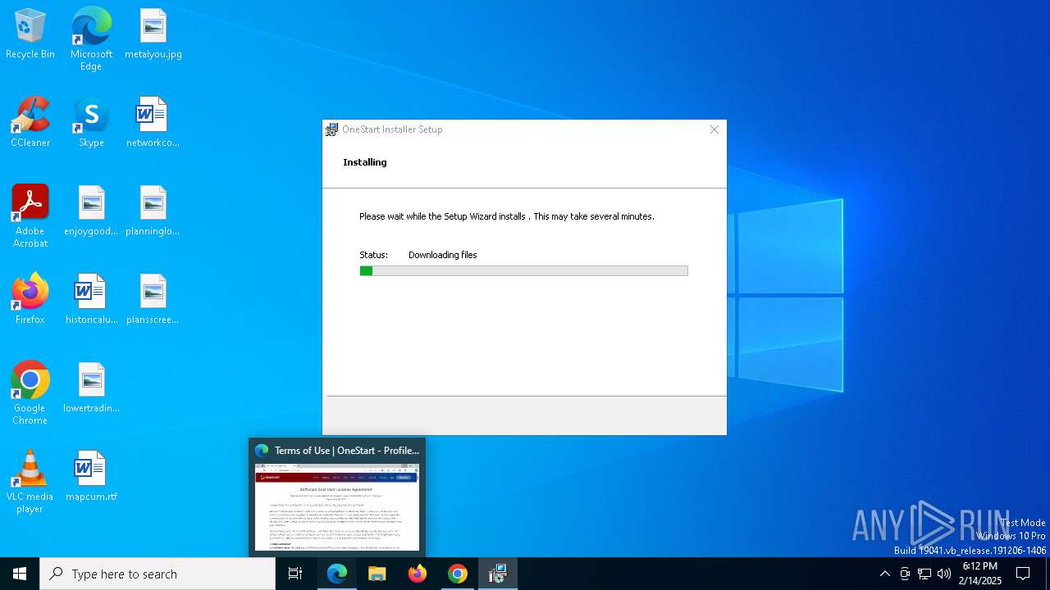Open Google Chrome from the taskbar
This screenshot has width=1050, height=590.
458,574
